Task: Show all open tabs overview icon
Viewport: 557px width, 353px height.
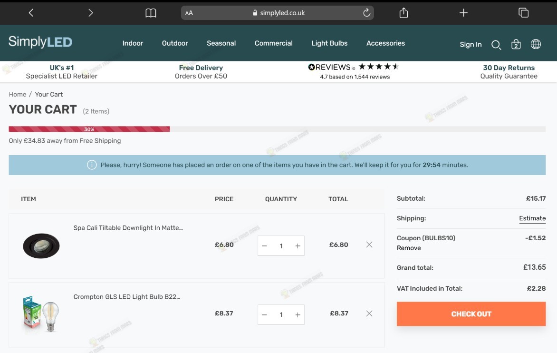Action: (523, 13)
